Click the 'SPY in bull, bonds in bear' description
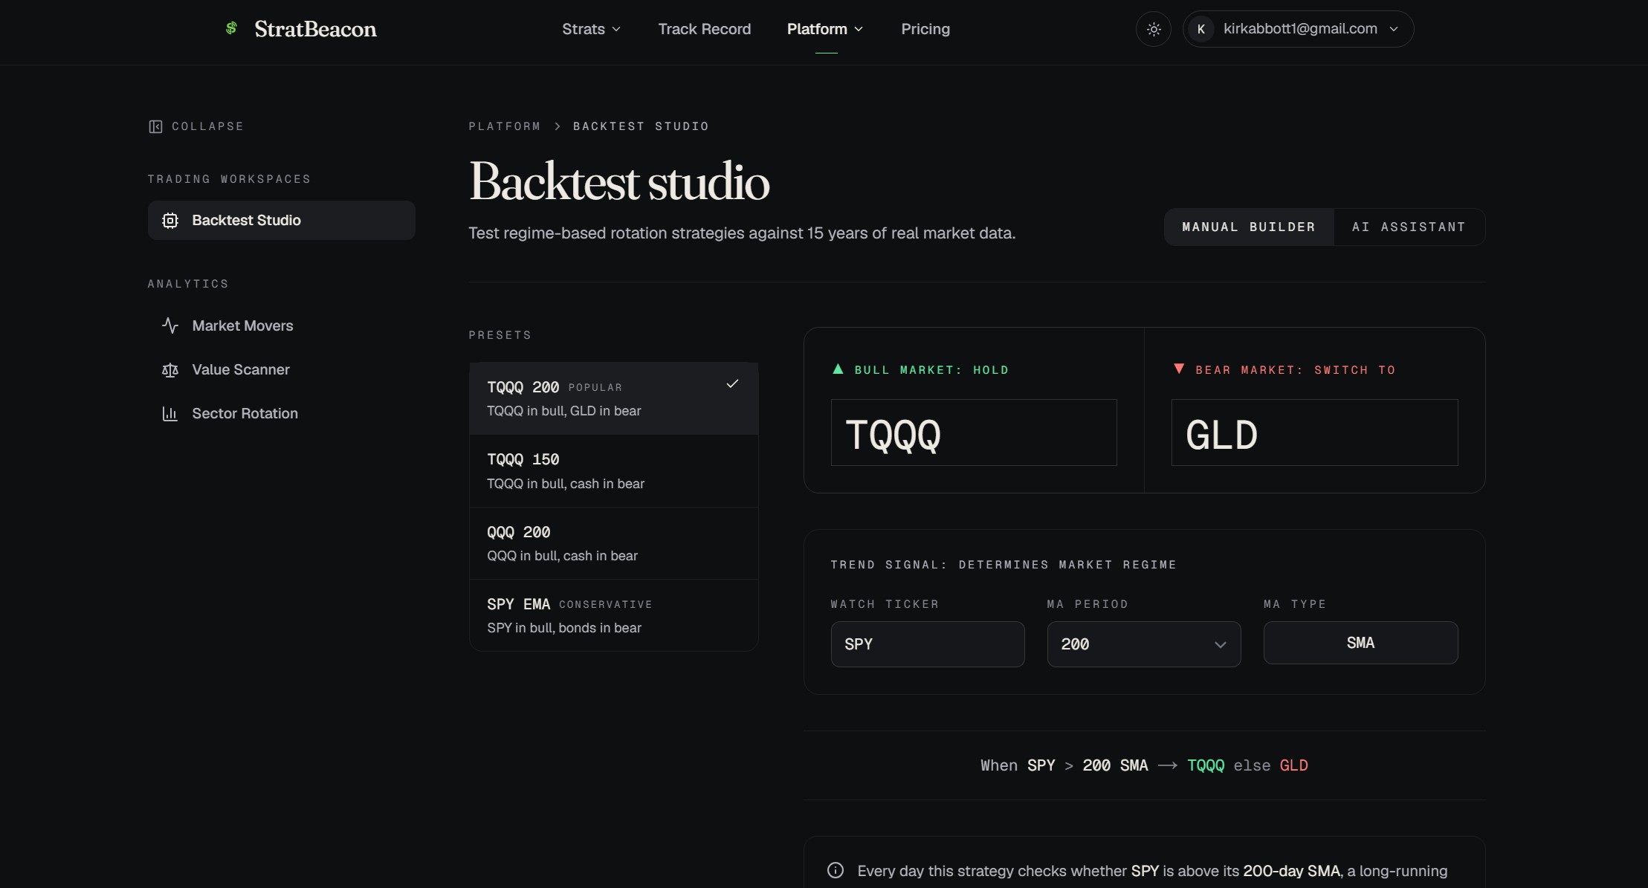Image resolution: width=1648 pixels, height=888 pixels. tap(564, 628)
